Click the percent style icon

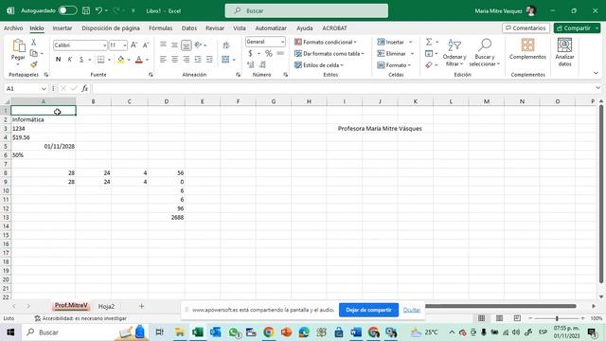[269, 53]
